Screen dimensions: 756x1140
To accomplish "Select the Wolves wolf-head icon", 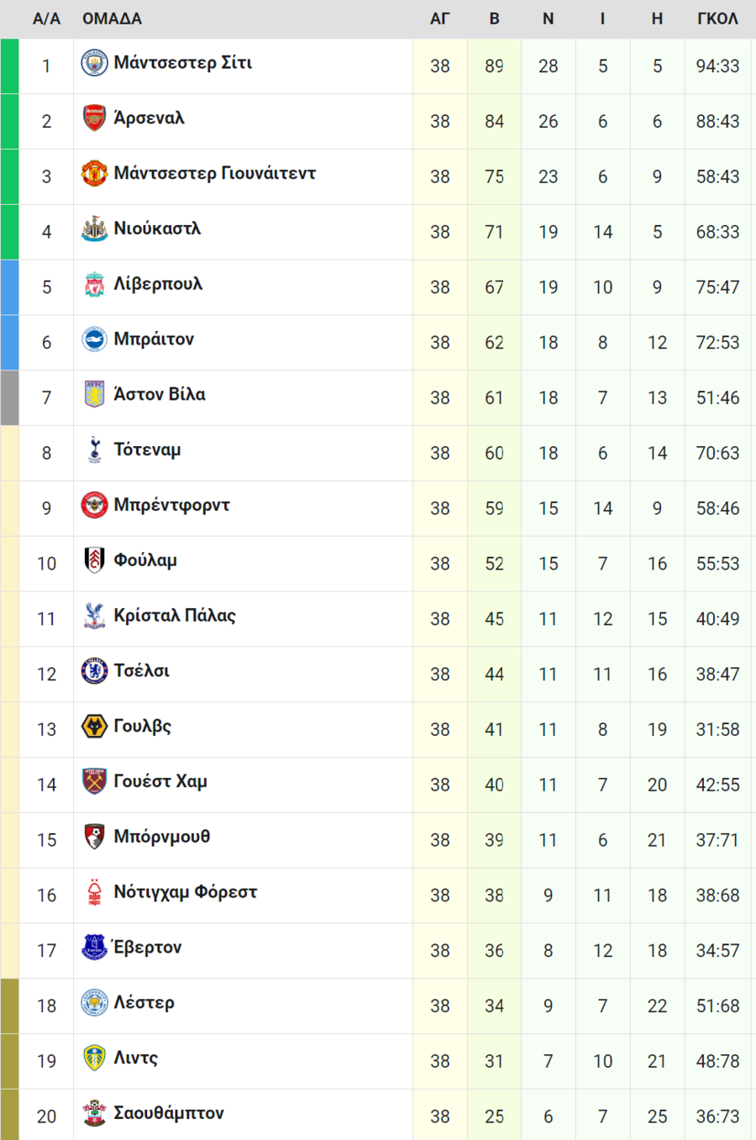I will 94,727.
